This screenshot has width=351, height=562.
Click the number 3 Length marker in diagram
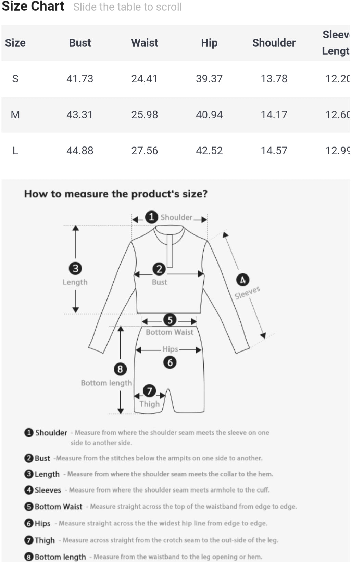click(75, 268)
